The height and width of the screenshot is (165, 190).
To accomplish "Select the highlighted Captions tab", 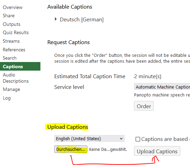I will click(x=20, y=66).
